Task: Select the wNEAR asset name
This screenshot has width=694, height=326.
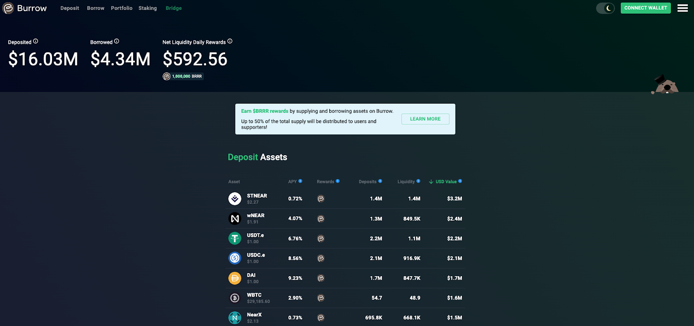Action: point(255,215)
